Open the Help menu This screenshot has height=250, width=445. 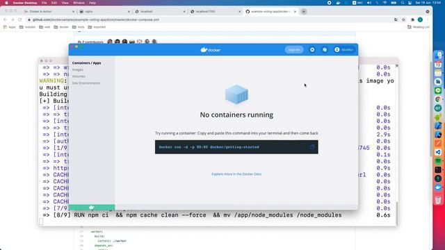pos(92,3)
